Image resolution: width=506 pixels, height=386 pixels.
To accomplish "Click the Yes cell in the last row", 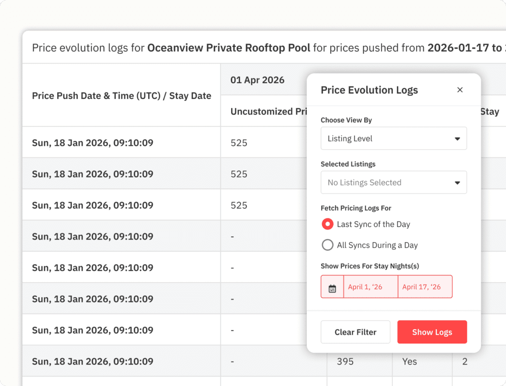I will (x=409, y=362).
